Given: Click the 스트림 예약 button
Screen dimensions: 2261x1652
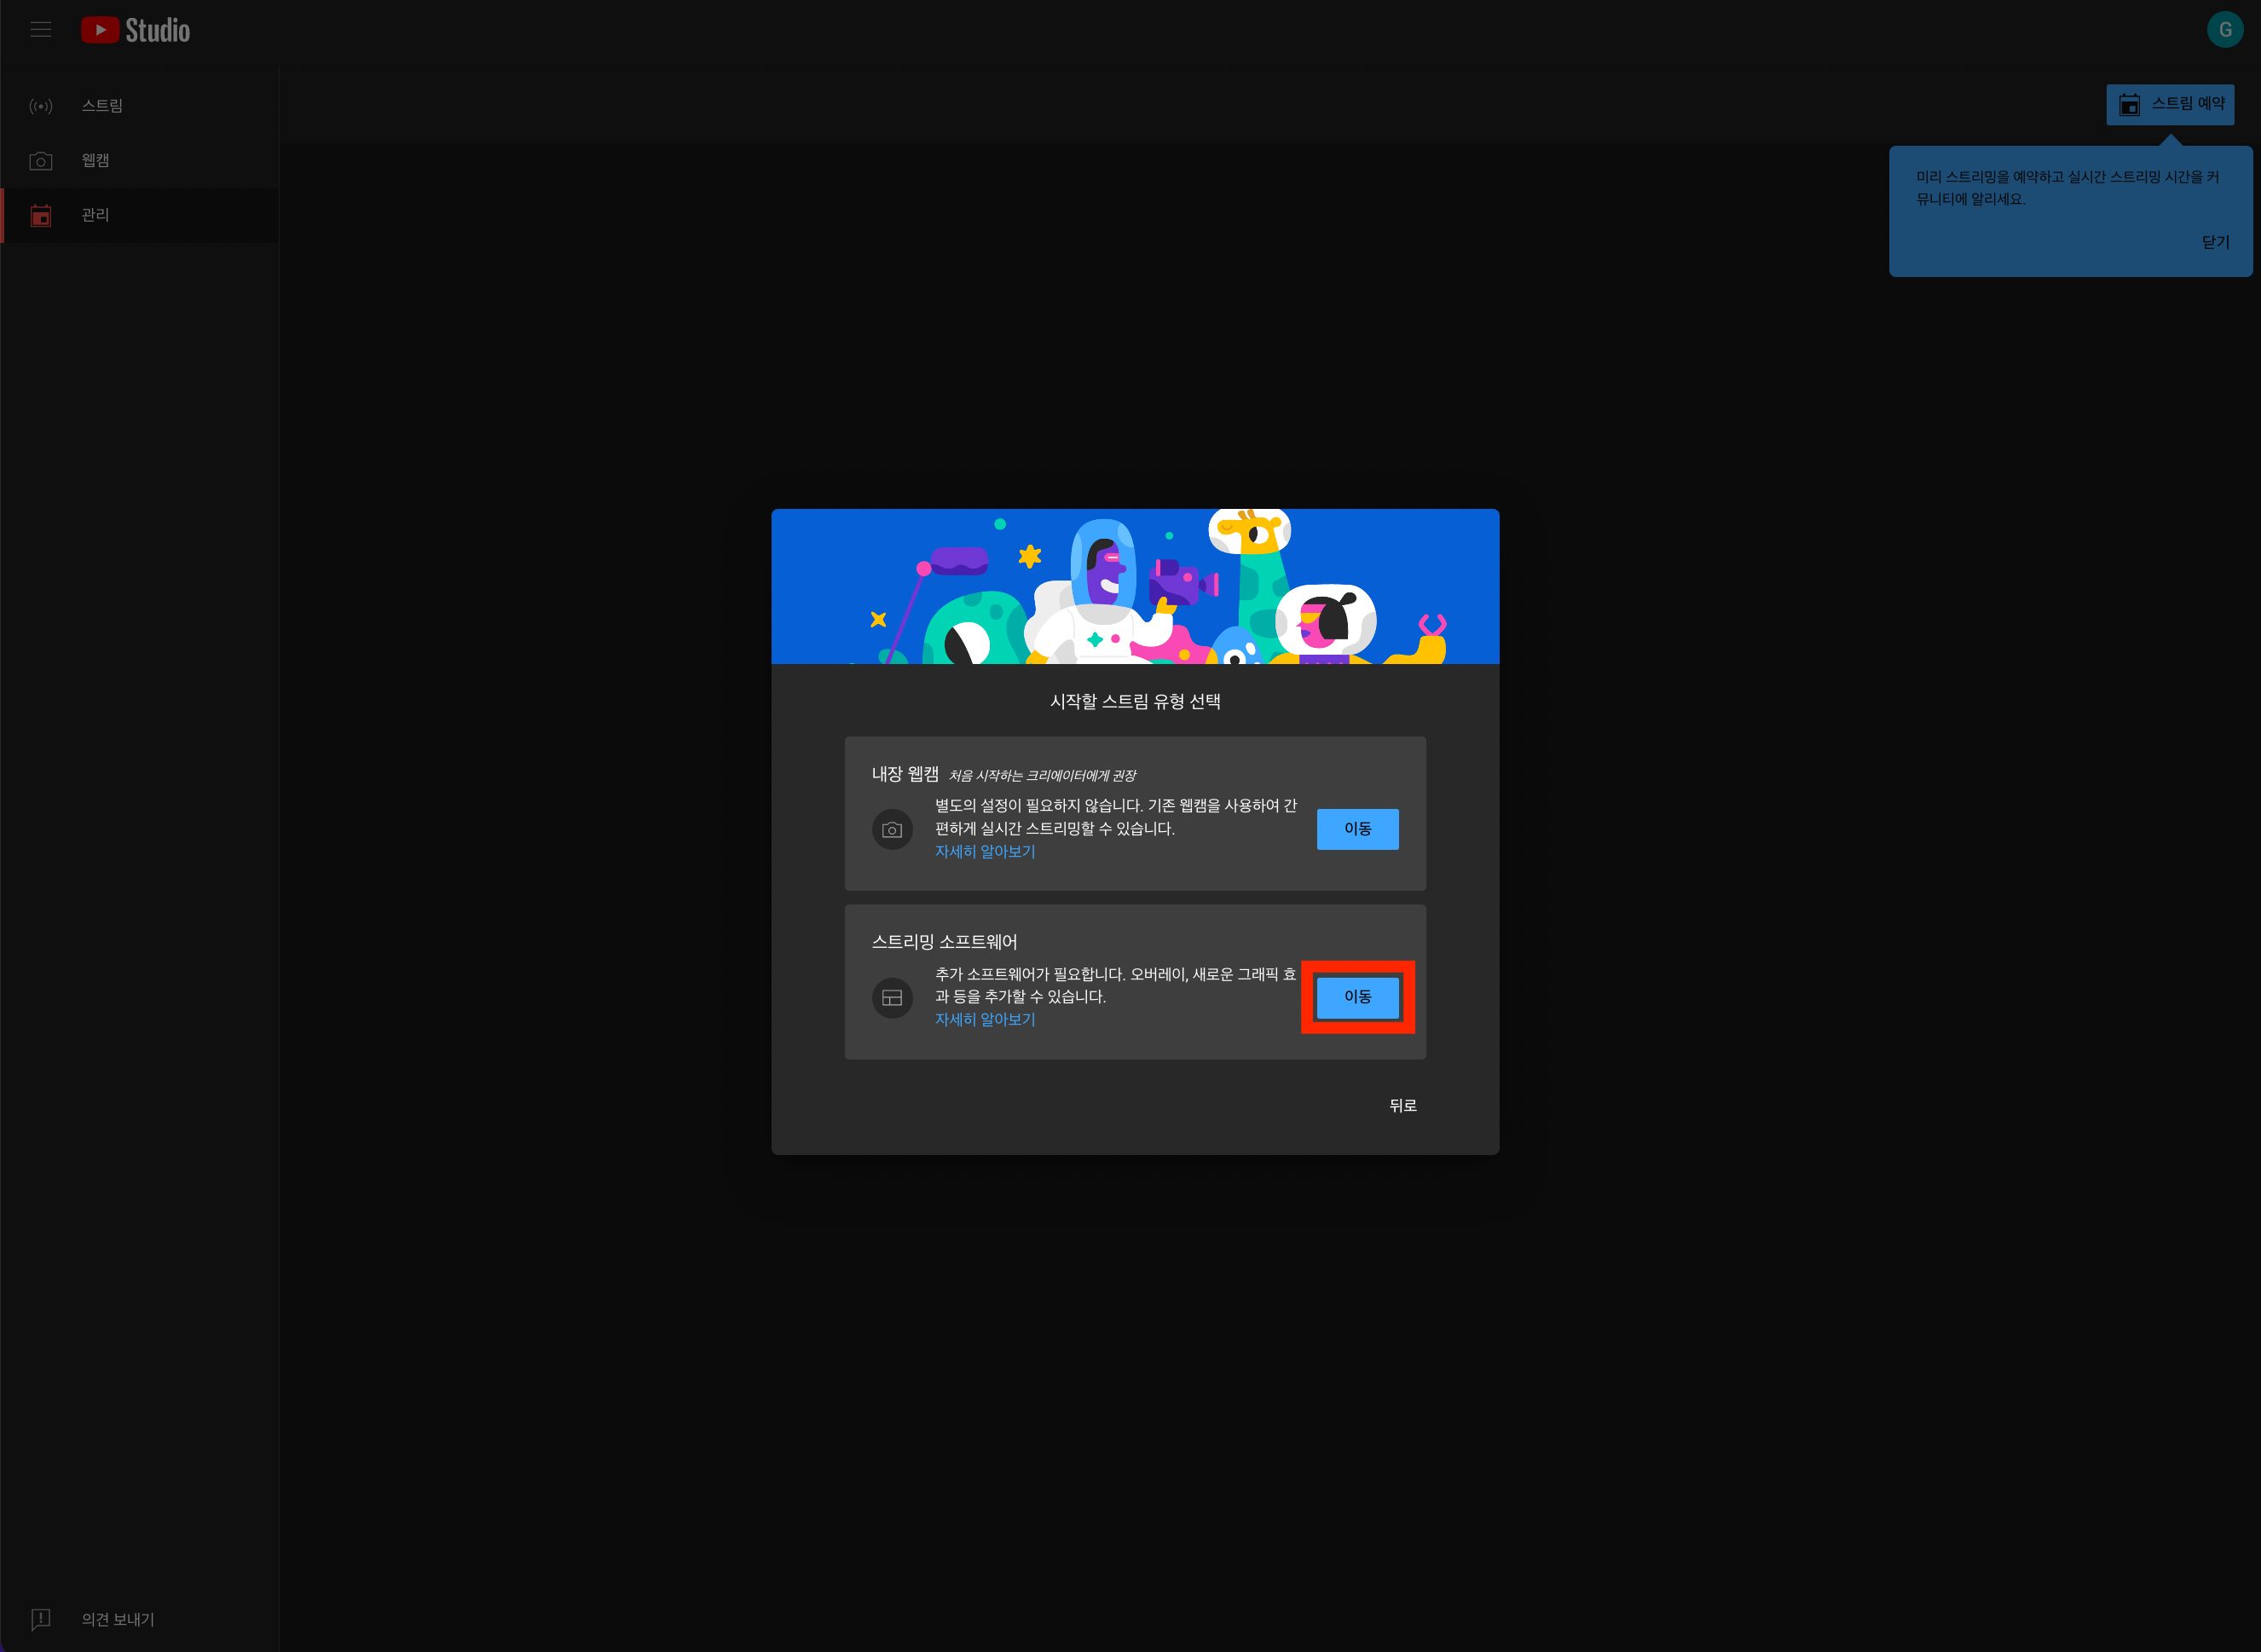Looking at the screenshot, I should pyautogui.click(x=2170, y=104).
